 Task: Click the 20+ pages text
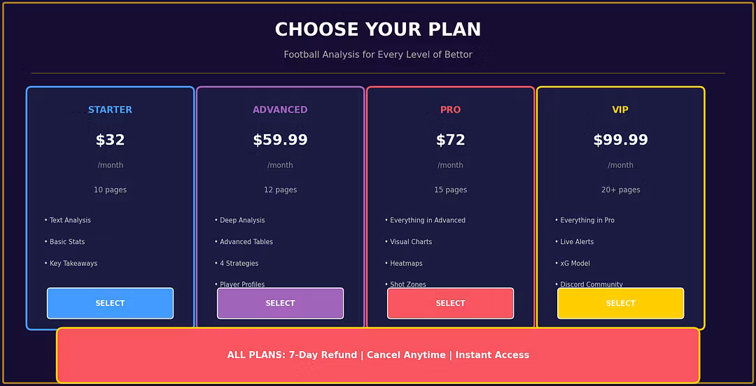point(620,190)
